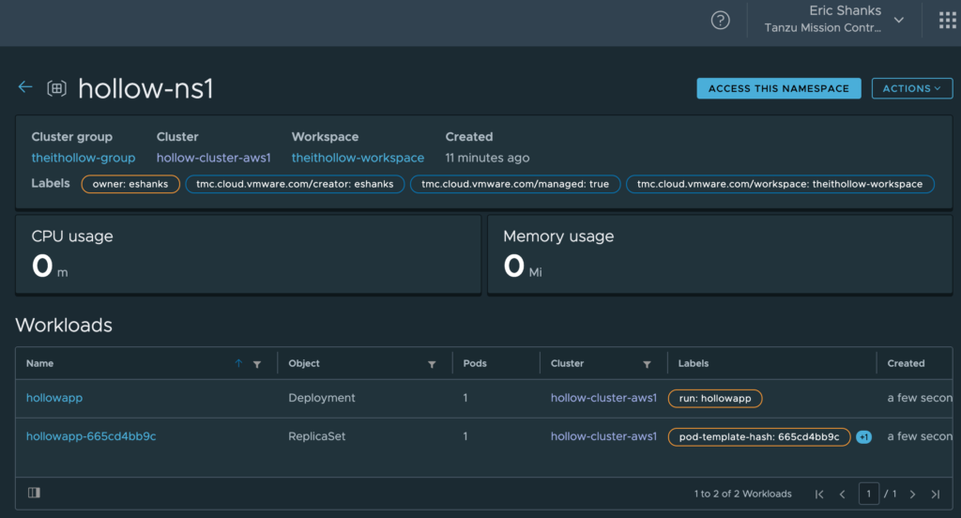The image size is (961, 518).
Task: Click the Object column filter icon
Action: [x=432, y=364]
